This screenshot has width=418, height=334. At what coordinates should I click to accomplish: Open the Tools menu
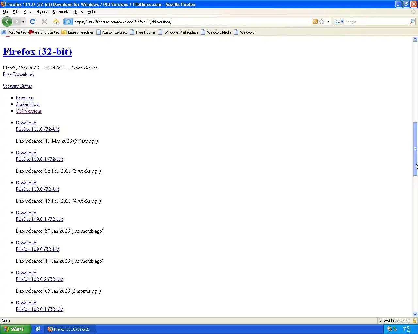pos(78,12)
